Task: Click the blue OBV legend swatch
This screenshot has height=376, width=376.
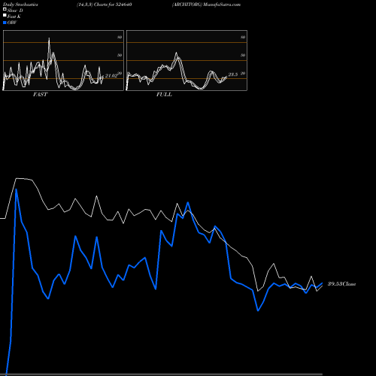Action: [5, 23]
